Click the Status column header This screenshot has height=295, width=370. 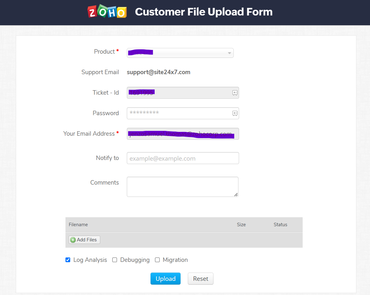pyautogui.click(x=280, y=225)
